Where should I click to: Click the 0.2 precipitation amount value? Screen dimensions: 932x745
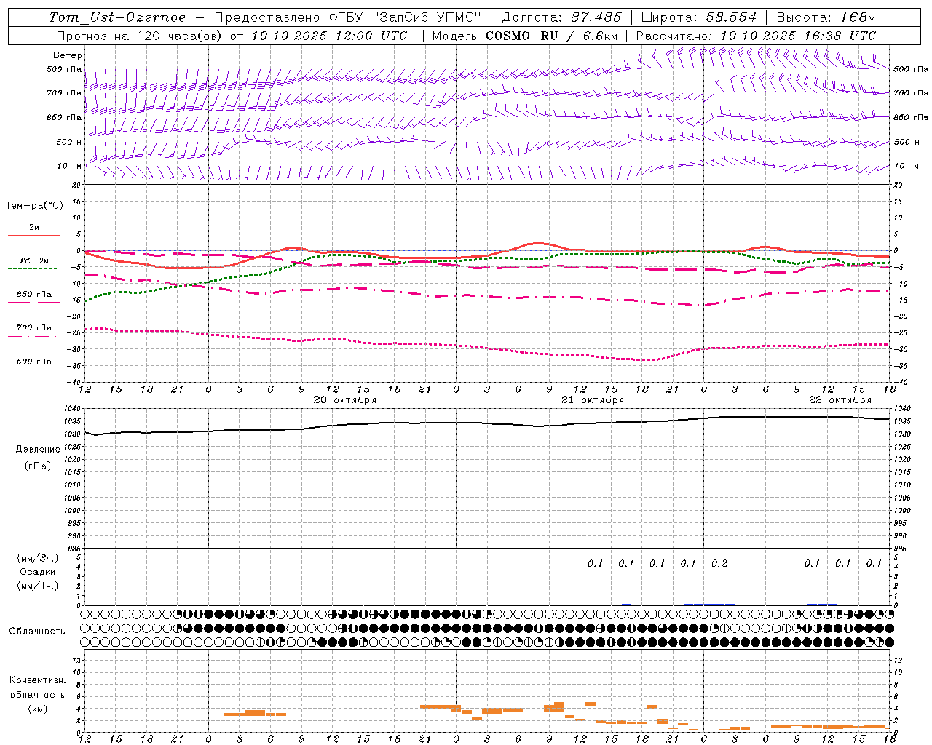[x=719, y=563]
